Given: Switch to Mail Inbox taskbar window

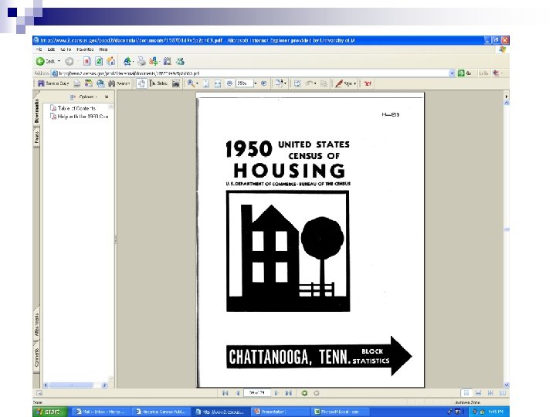Looking at the screenshot, I should (x=100, y=412).
